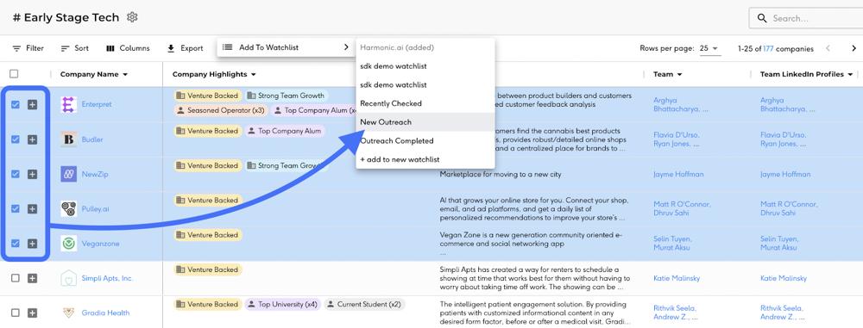This screenshot has height=328, width=863.
Task: Check the Simpli Apts, Inc. row checkbox
Action: click(x=16, y=278)
